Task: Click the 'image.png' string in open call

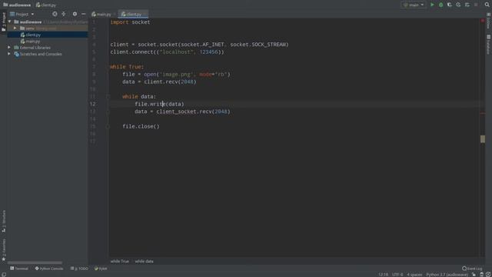Action: coord(176,75)
